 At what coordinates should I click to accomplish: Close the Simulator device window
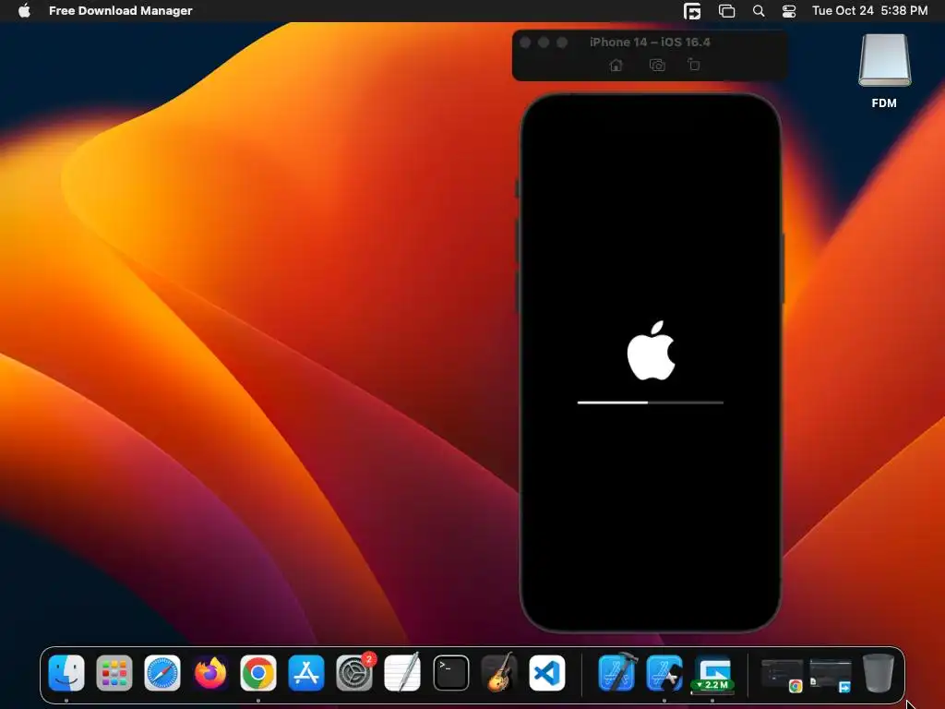click(525, 42)
